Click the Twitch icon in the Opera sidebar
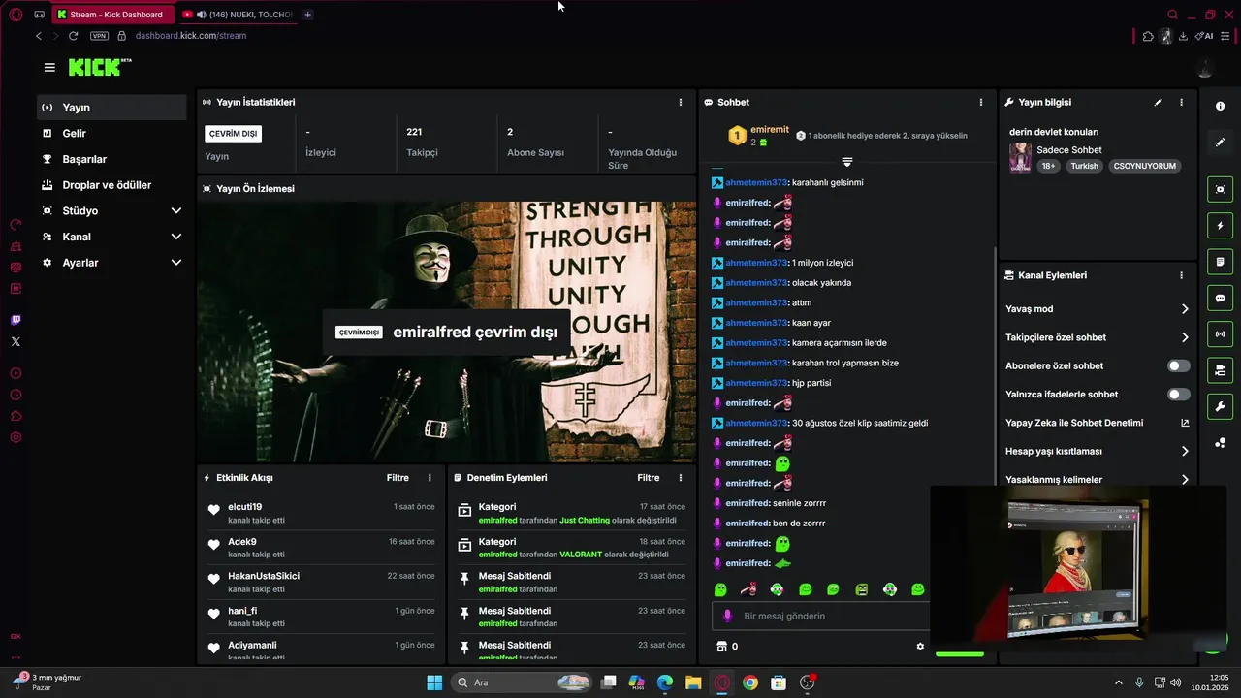This screenshot has width=1241, height=698. (16, 320)
